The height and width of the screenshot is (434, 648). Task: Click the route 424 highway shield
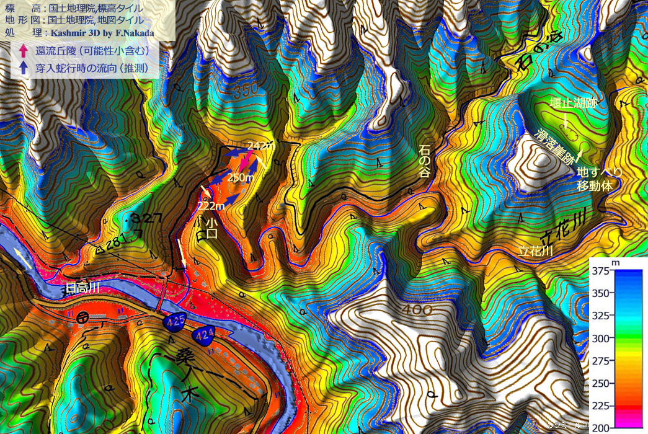205,336
